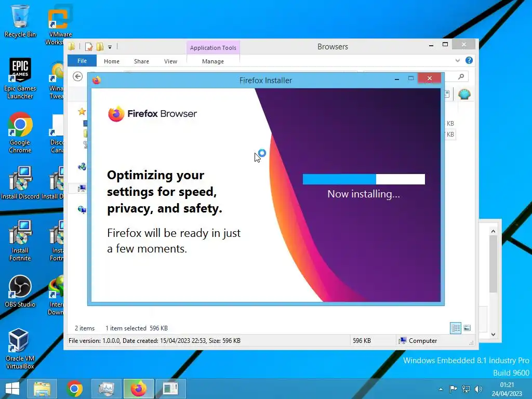Open the Manage ribbon tab
Screen dimensions: 532x399
[x=213, y=61]
